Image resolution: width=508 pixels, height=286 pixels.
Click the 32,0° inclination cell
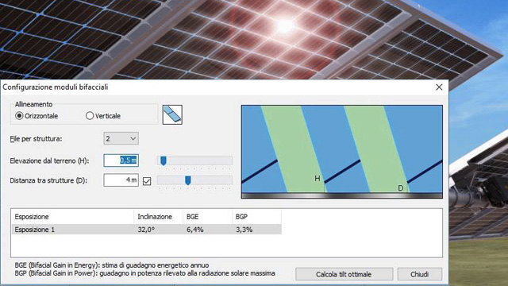(146, 230)
